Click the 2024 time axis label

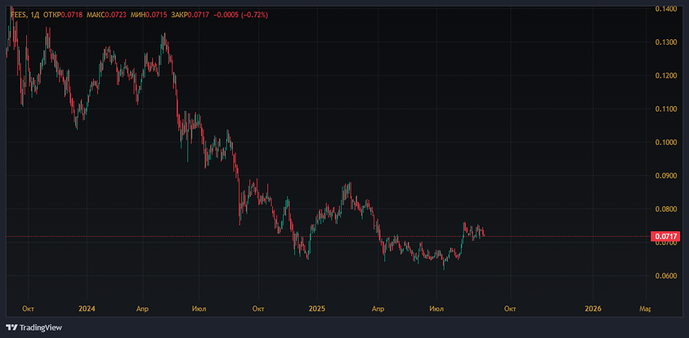87,308
